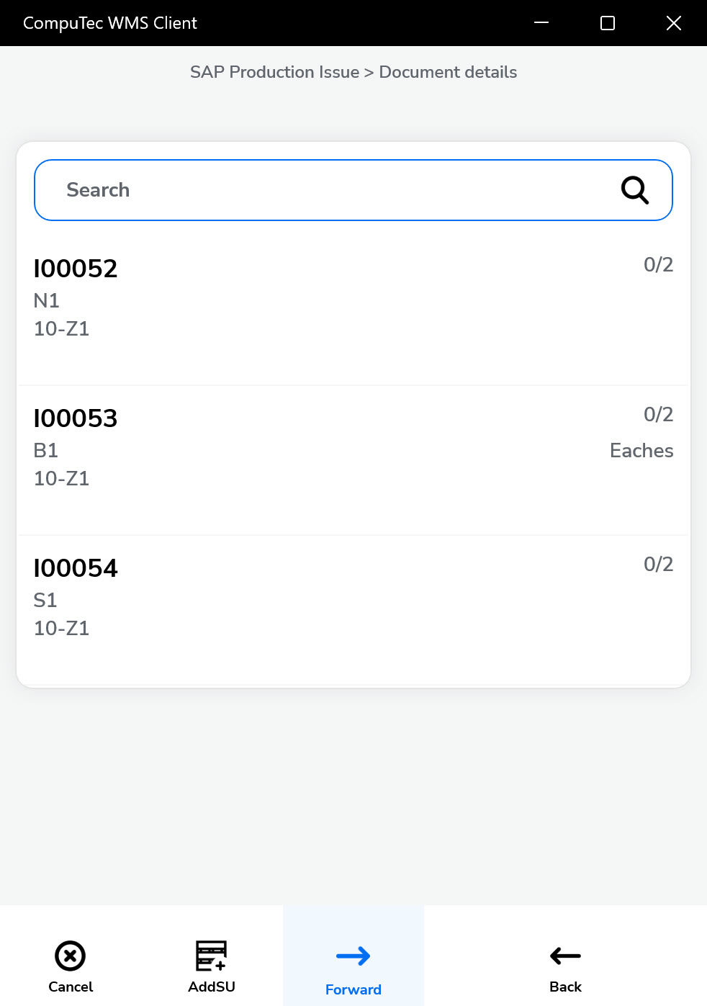Click N1 description under I00052
The width and height of the screenshot is (707, 1006).
point(47,300)
